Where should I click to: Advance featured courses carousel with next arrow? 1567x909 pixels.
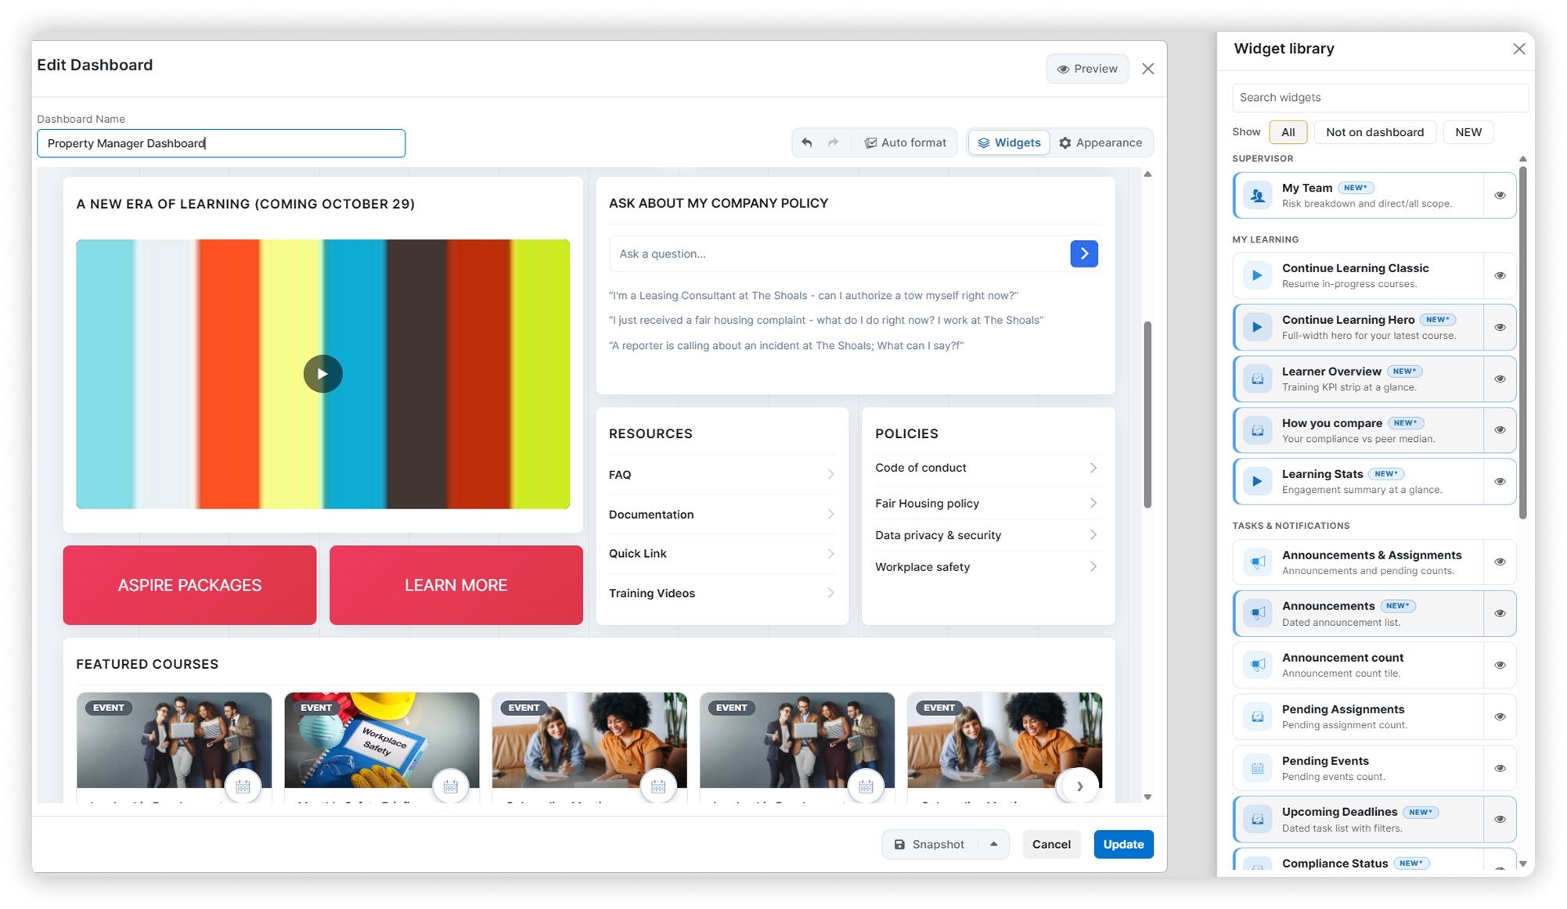tap(1079, 787)
